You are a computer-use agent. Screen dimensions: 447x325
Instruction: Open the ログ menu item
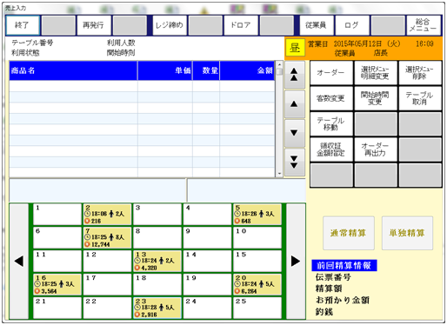coord(352,25)
